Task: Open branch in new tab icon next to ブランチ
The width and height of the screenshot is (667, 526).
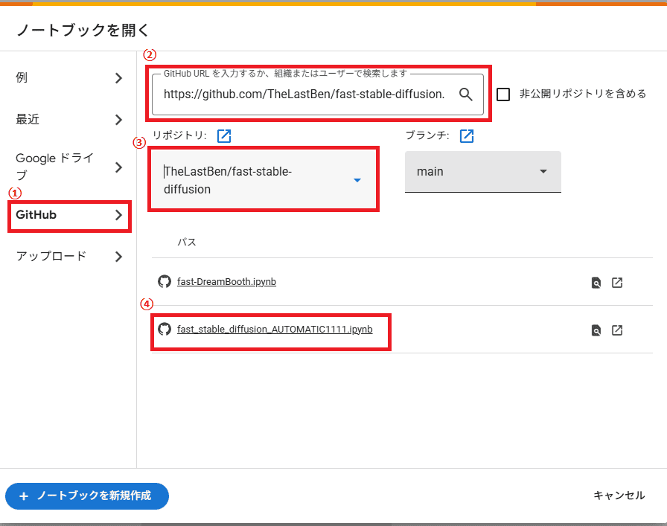Action: coord(467,136)
